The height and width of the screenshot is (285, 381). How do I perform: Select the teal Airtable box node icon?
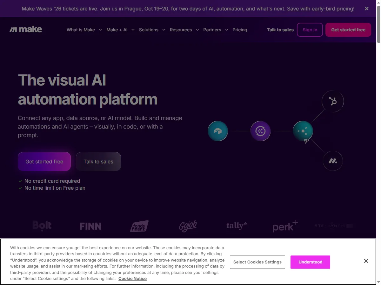(x=218, y=131)
